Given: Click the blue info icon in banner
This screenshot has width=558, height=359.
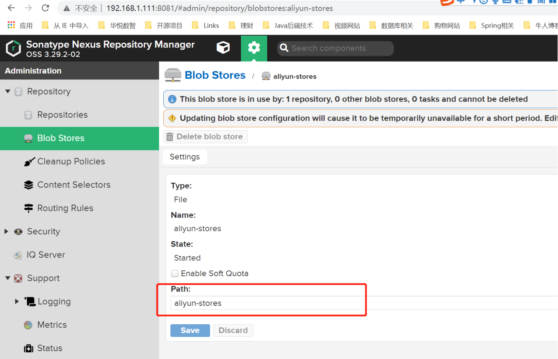Looking at the screenshot, I should [x=172, y=99].
